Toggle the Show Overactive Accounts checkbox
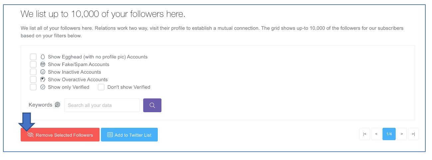This screenshot has width=432, height=160. pyautogui.click(x=33, y=79)
